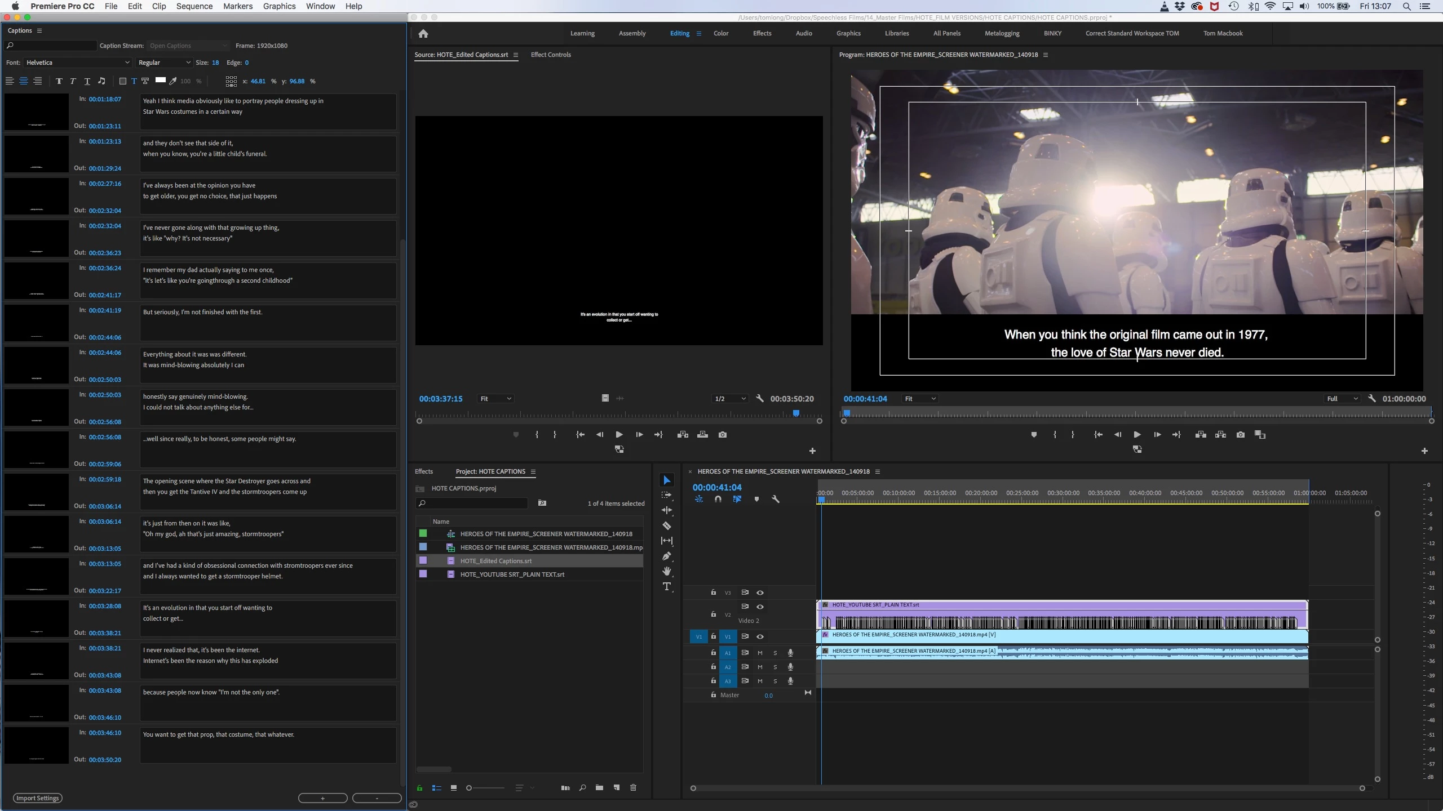1443x811 pixels.
Task: Click the Home icon in the workspace bar
Action: (x=423, y=34)
